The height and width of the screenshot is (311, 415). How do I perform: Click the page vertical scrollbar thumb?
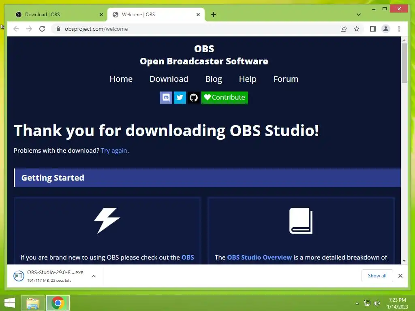pos(404,63)
